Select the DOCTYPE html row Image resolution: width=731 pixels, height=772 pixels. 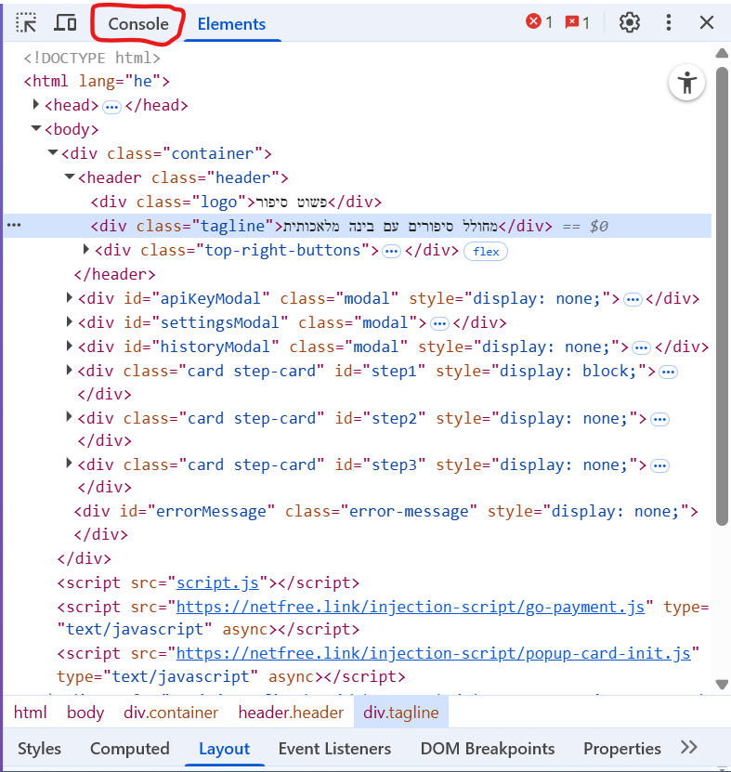click(x=92, y=58)
